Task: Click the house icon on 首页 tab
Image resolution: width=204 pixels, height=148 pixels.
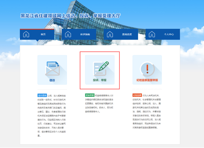Action: (x=26, y=34)
